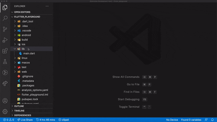Expand the macos folder
217x122 pixels.
tap(31, 62)
